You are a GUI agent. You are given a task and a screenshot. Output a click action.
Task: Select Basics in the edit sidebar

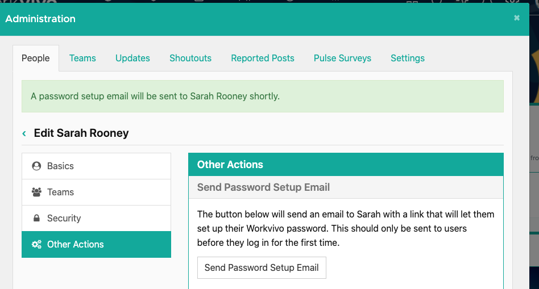point(96,166)
